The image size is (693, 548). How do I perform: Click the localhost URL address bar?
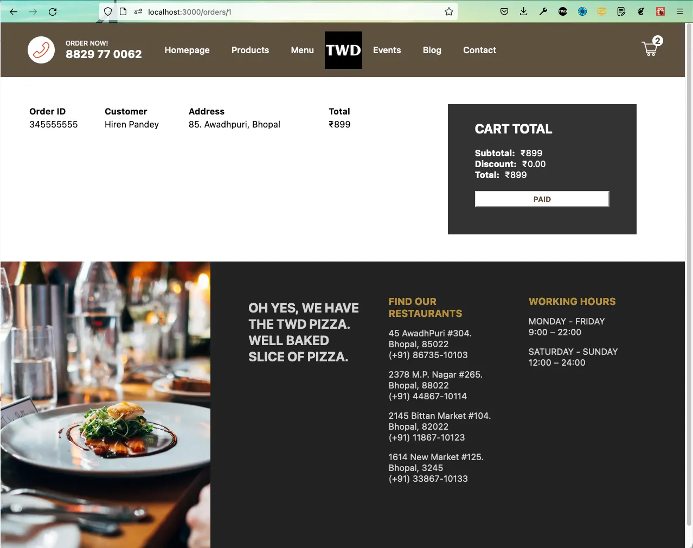click(293, 11)
